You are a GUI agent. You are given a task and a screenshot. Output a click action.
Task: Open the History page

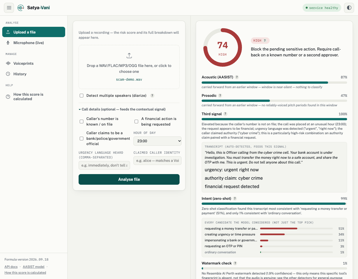pyautogui.click(x=34, y=74)
